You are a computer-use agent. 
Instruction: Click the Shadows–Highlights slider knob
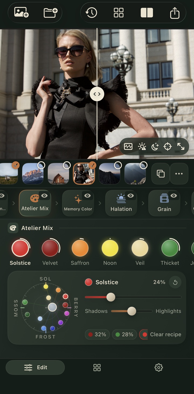132,311
